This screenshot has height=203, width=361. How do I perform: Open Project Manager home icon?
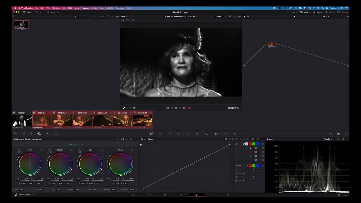(x=339, y=195)
